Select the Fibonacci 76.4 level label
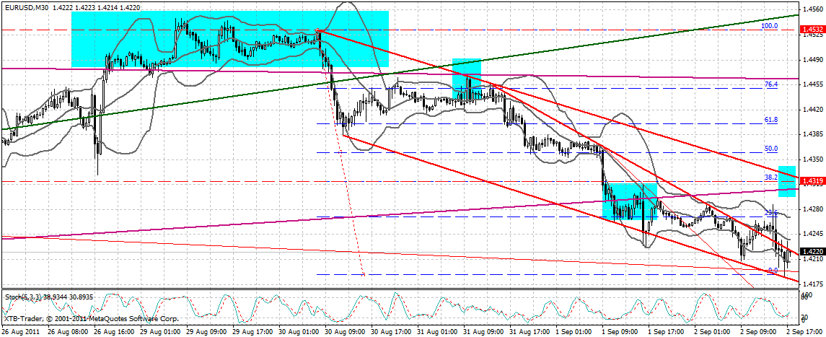The width and height of the screenshot is (826, 337). (771, 84)
